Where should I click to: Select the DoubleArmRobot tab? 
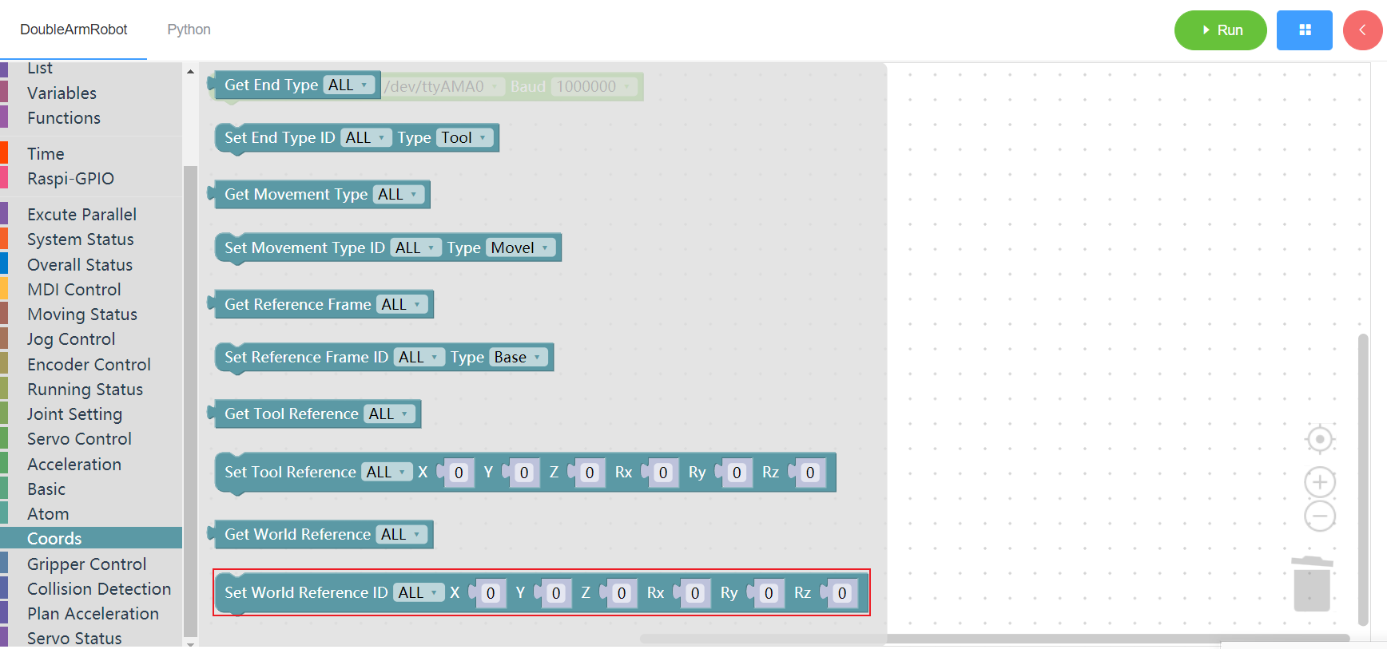point(74,30)
